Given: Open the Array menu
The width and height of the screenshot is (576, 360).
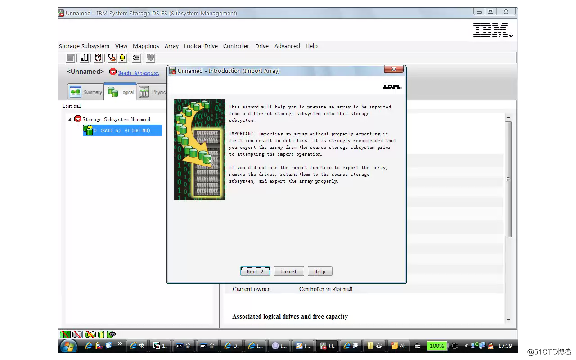Looking at the screenshot, I should point(171,46).
